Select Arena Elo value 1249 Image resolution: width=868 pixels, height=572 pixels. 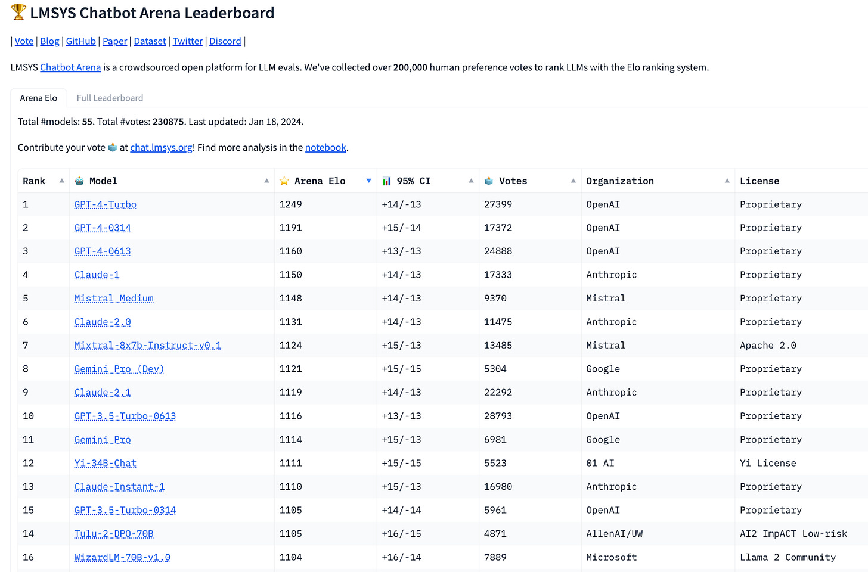click(x=291, y=204)
